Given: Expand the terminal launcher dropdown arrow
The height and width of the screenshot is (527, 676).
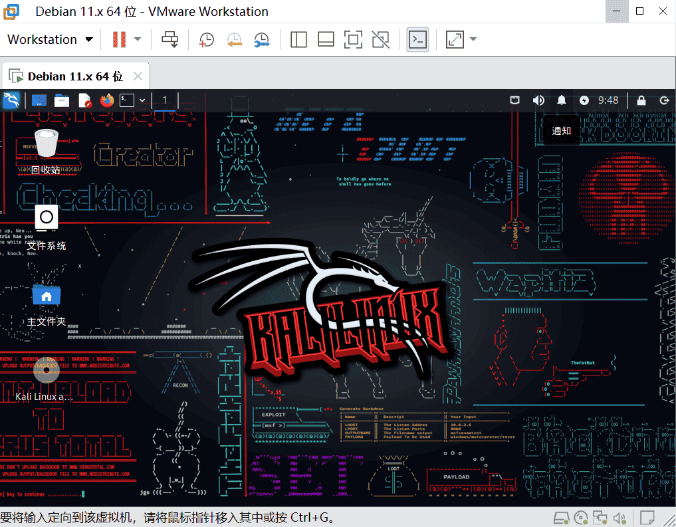Looking at the screenshot, I should click(x=142, y=100).
